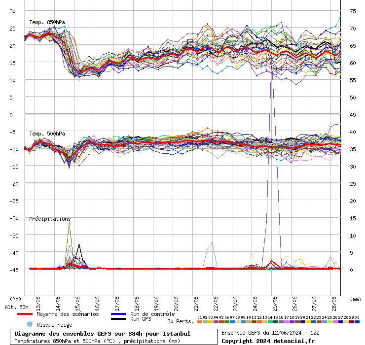The height and width of the screenshot is (345, 365).
Task: Select perturbation 07 bright blue swatch
Action: (x=232, y=322)
